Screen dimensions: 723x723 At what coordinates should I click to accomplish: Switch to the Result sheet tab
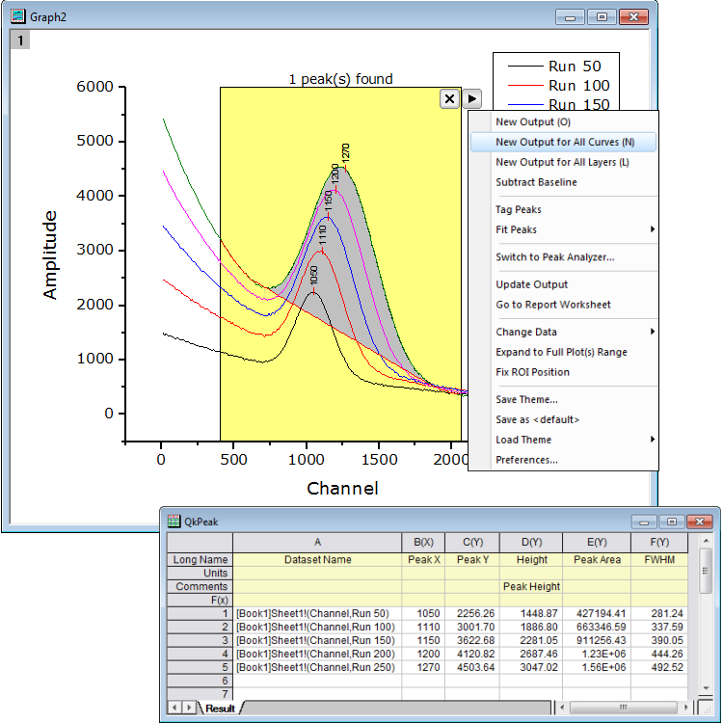coord(220,709)
